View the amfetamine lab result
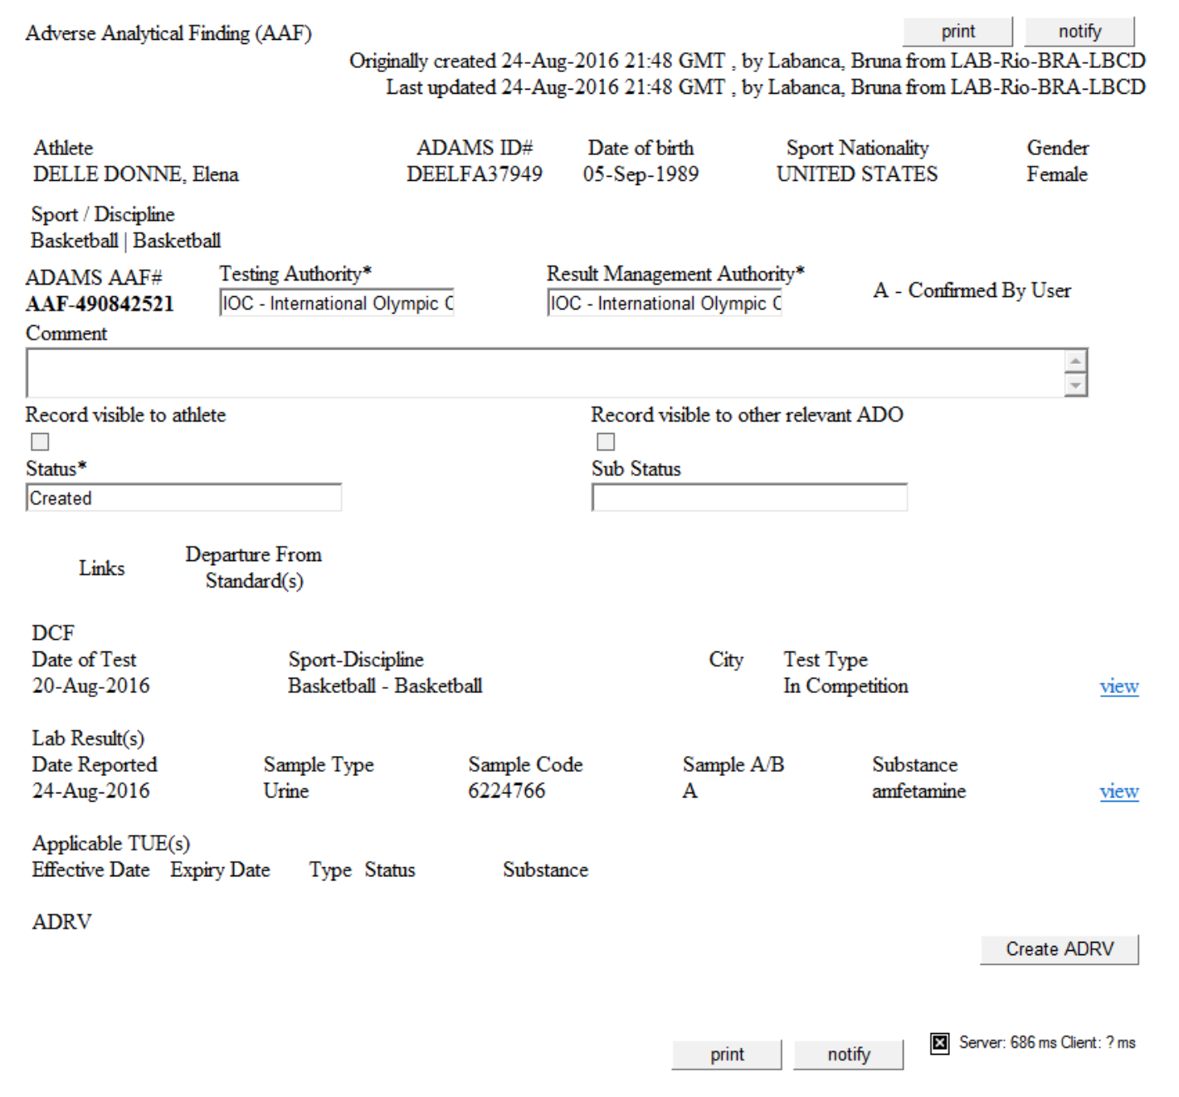Image resolution: width=1179 pixels, height=1097 pixels. point(1118,792)
